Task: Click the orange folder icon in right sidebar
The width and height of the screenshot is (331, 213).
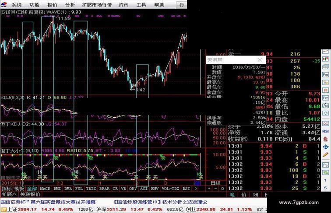Action: point(325,90)
